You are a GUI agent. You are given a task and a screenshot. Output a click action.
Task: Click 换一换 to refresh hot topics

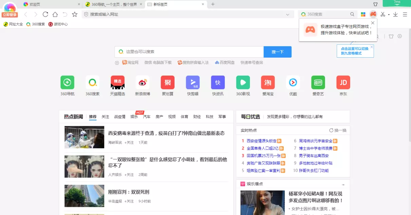click(338, 130)
